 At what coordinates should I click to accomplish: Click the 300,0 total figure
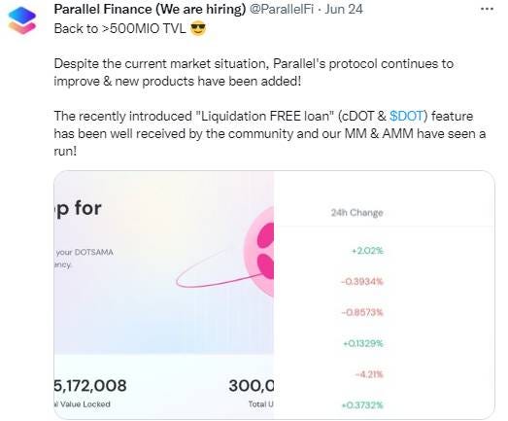click(252, 386)
